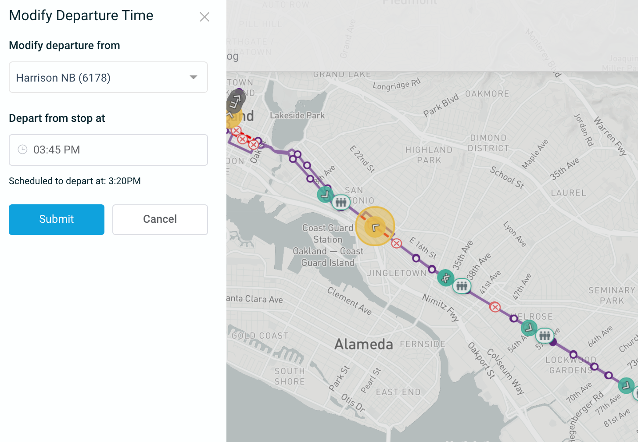Select the green vehicle marker near Melrose

[x=529, y=328]
